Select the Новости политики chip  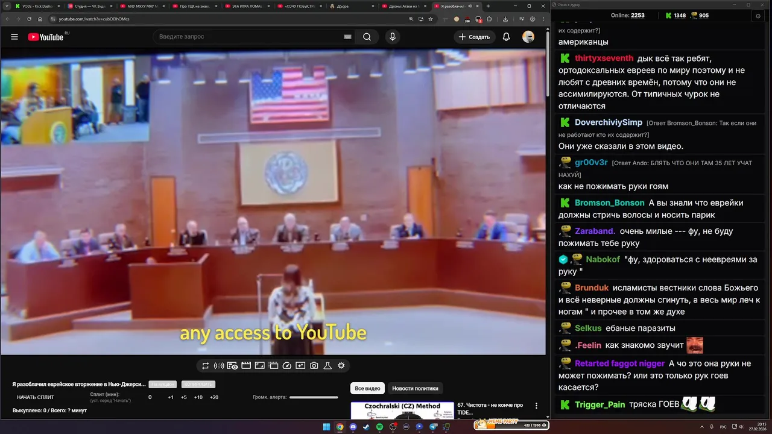pos(415,388)
